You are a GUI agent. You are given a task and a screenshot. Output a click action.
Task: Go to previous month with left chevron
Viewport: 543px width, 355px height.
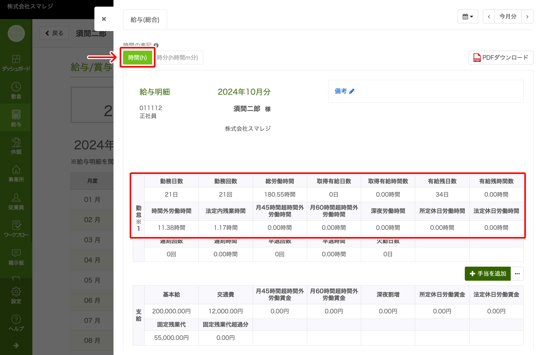[489, 16]
